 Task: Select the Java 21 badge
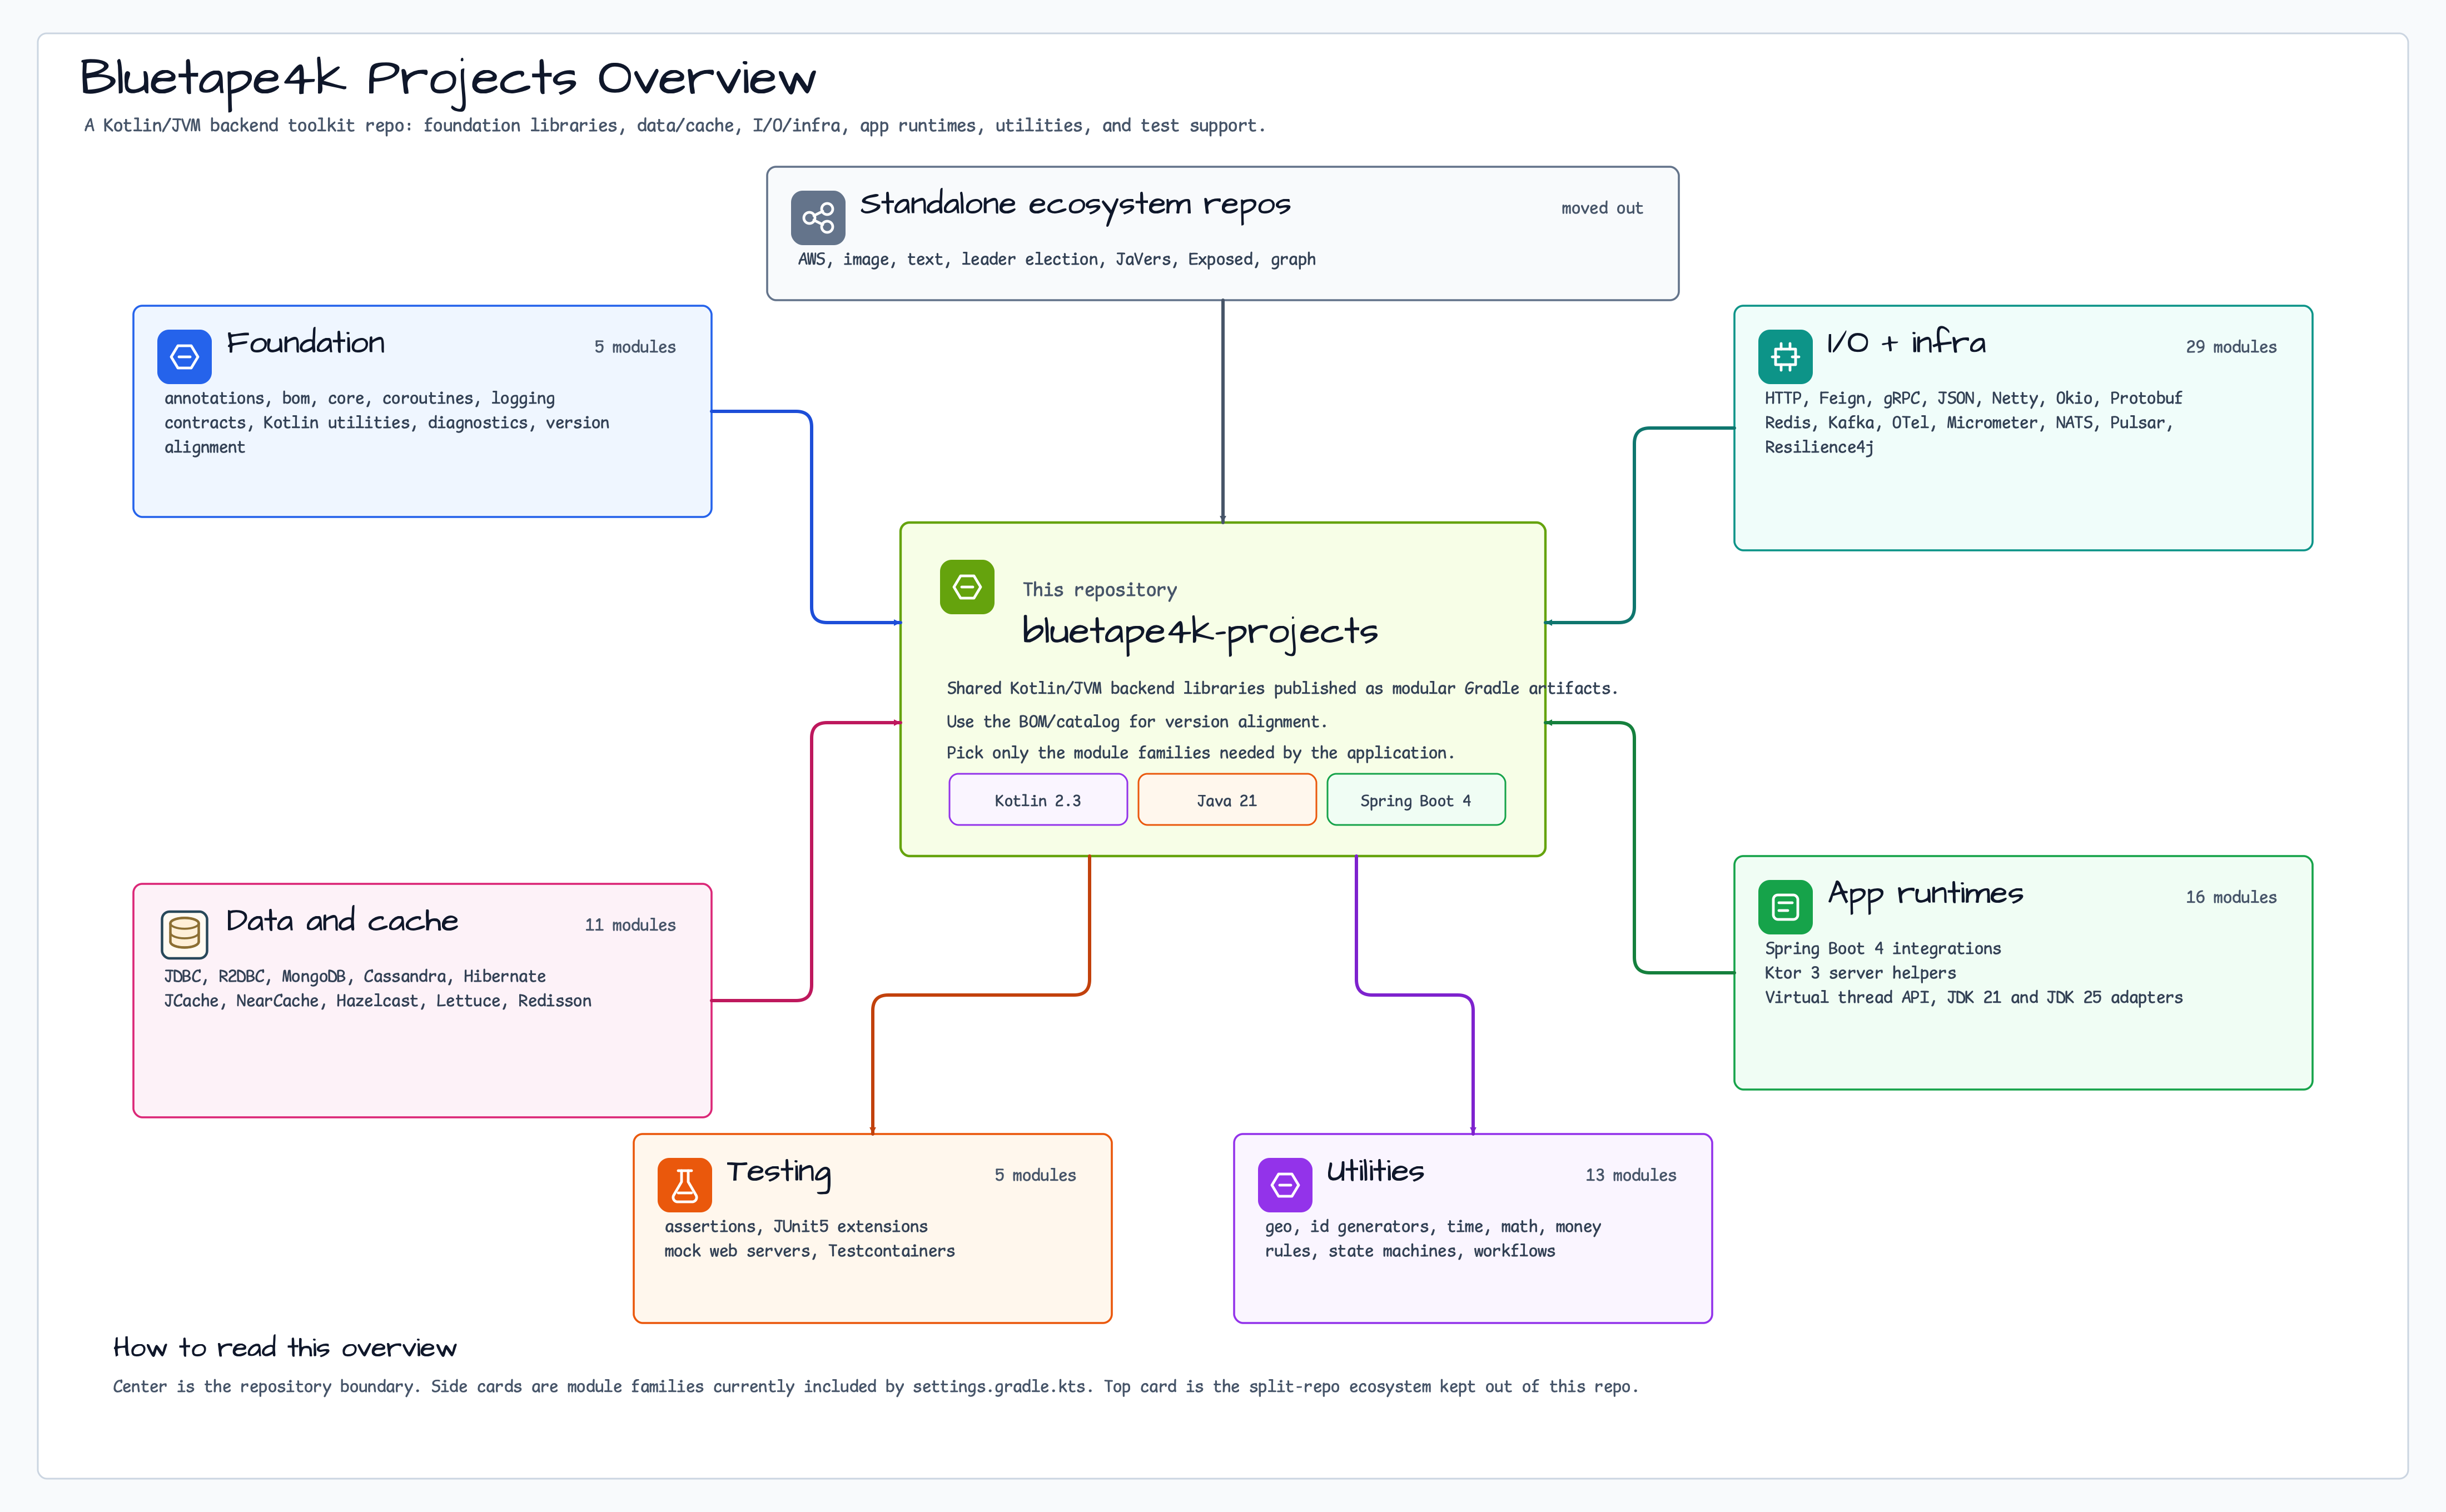point(1227,800)
